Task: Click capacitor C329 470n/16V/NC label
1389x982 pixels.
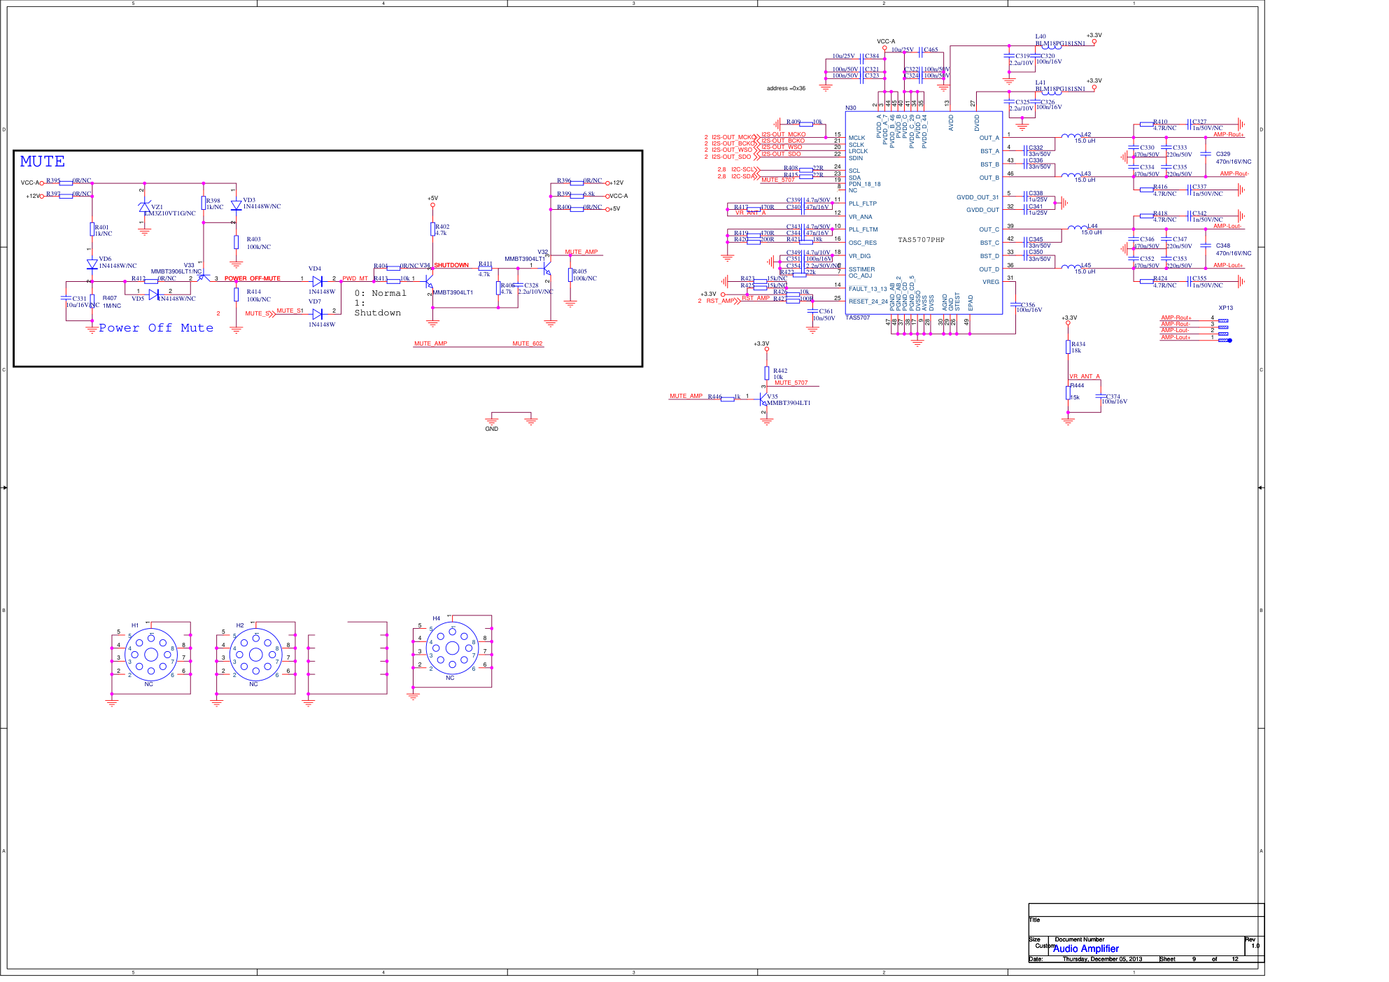Action: click(1233, 157)
